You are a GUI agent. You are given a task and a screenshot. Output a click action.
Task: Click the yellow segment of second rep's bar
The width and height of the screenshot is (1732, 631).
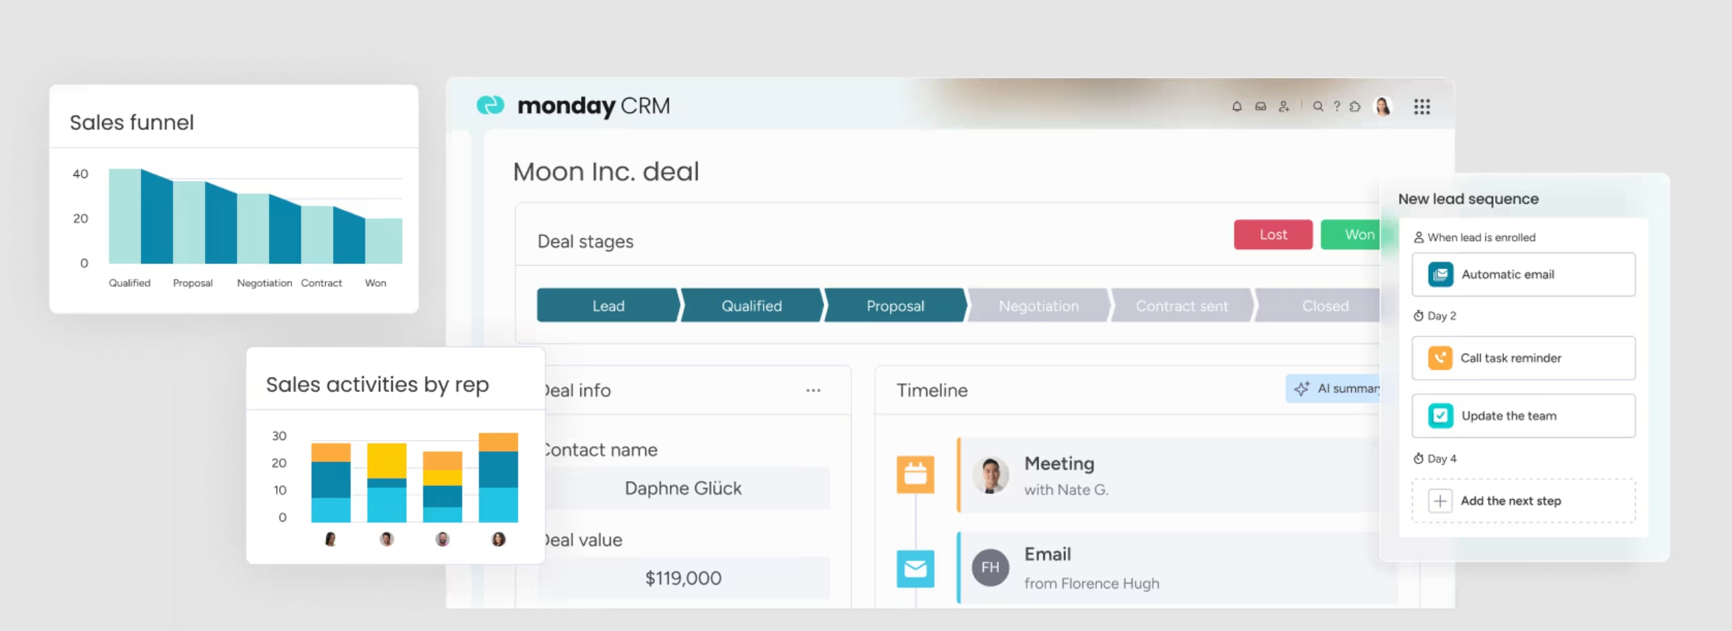(x=386, y=461)
